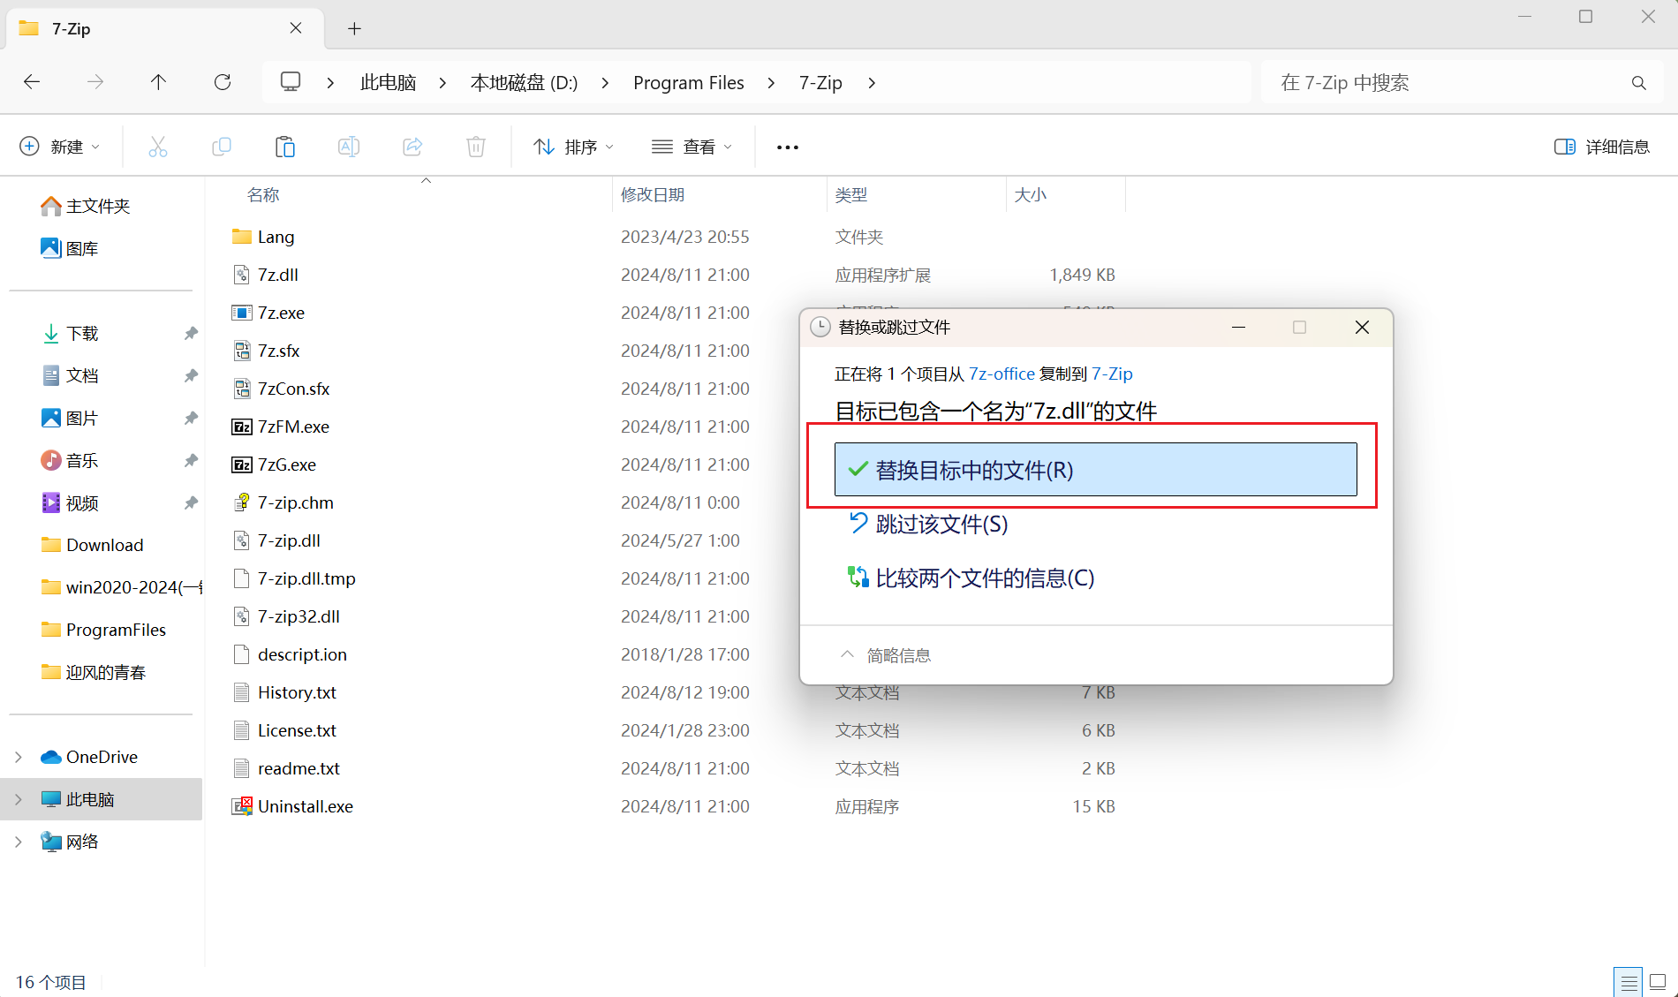The height and width of the screenshot is (997, 1678).
Task: Sort by 修改日期 column header
Action: tap(653, 194)
